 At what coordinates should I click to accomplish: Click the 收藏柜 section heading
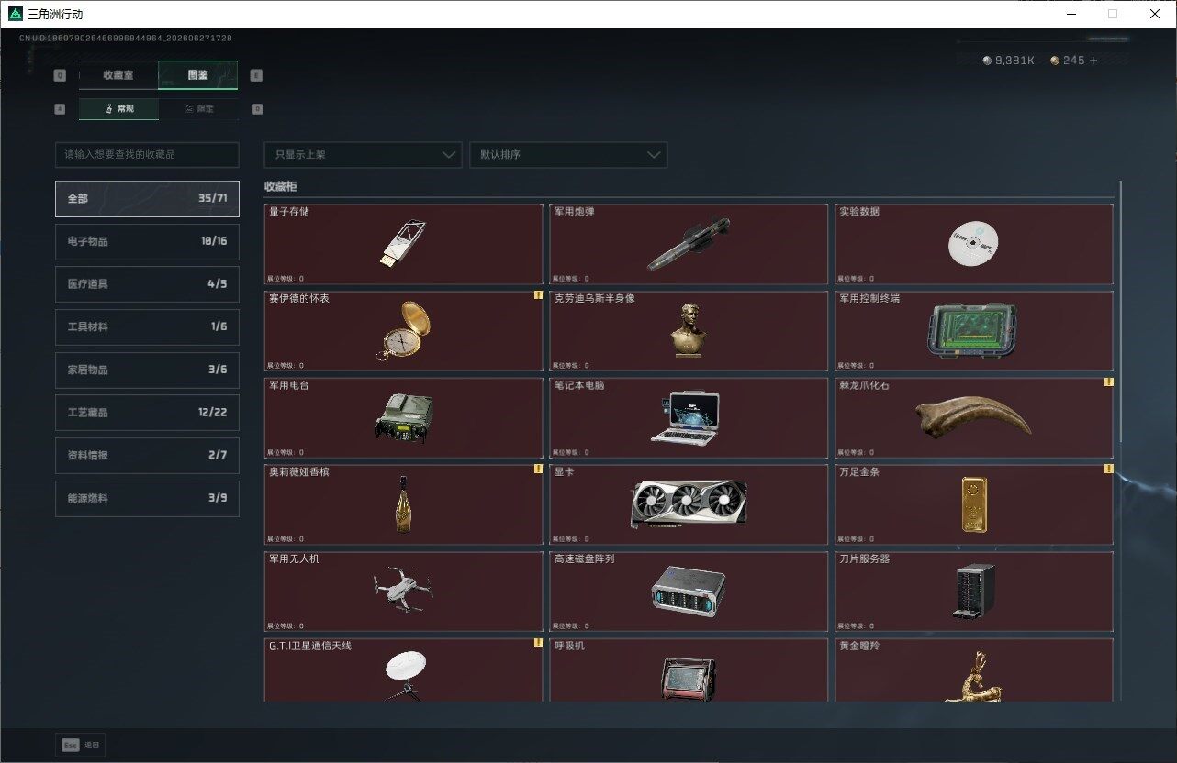click(281, 186)
